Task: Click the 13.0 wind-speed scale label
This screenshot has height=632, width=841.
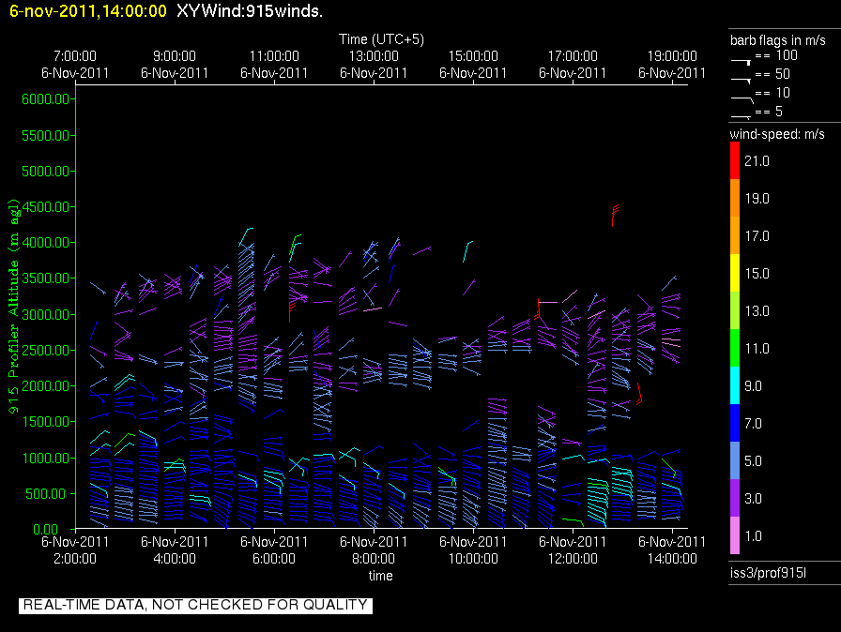Action: (757, 311)
